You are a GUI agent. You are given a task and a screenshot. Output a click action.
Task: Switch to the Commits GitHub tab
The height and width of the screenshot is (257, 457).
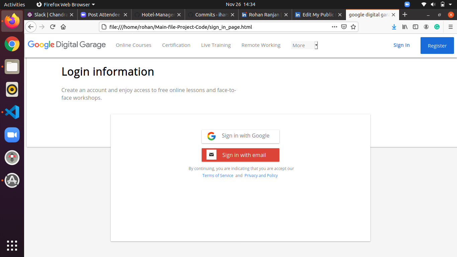[211, 15]
